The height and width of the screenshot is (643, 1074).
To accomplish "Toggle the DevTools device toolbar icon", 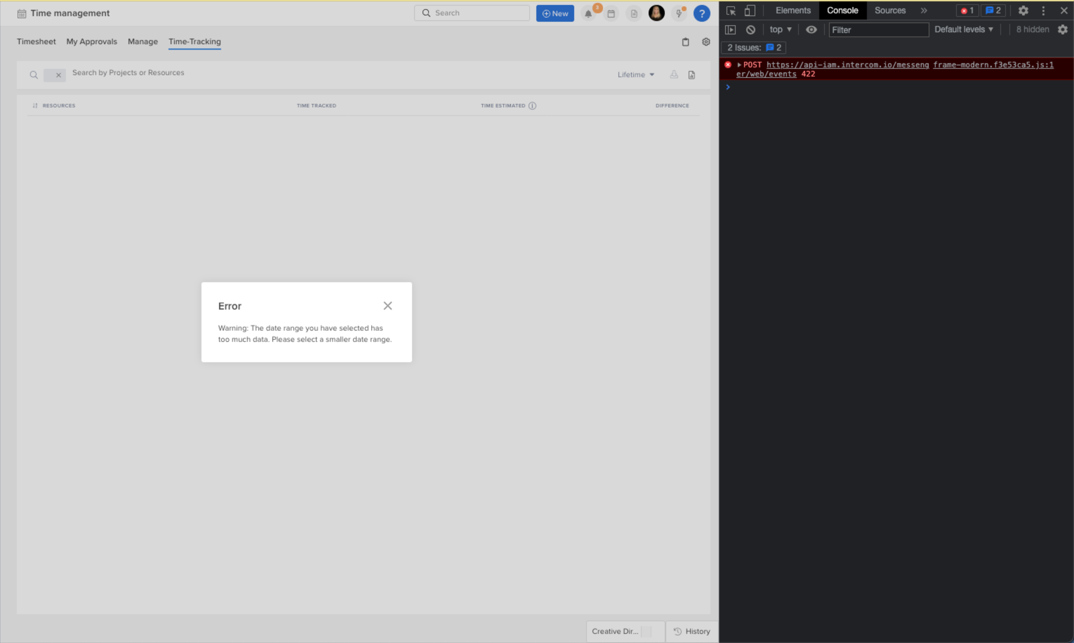I will (x=749, y=11).
